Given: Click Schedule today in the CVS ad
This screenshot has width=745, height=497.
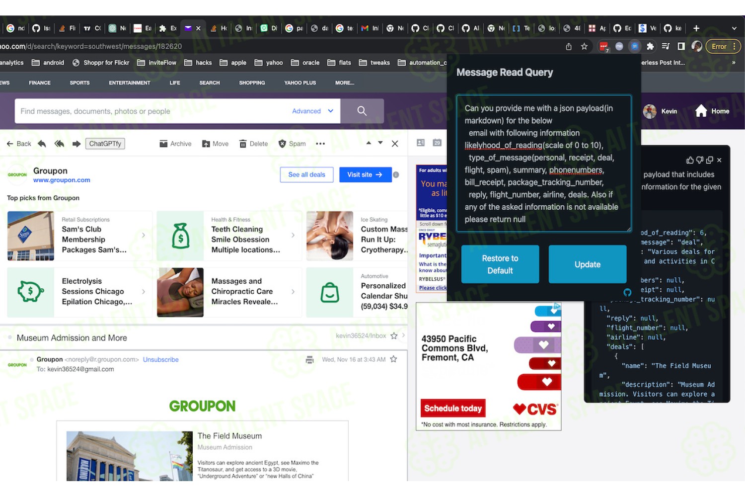Looking at the screenshot, I should 453,408.
